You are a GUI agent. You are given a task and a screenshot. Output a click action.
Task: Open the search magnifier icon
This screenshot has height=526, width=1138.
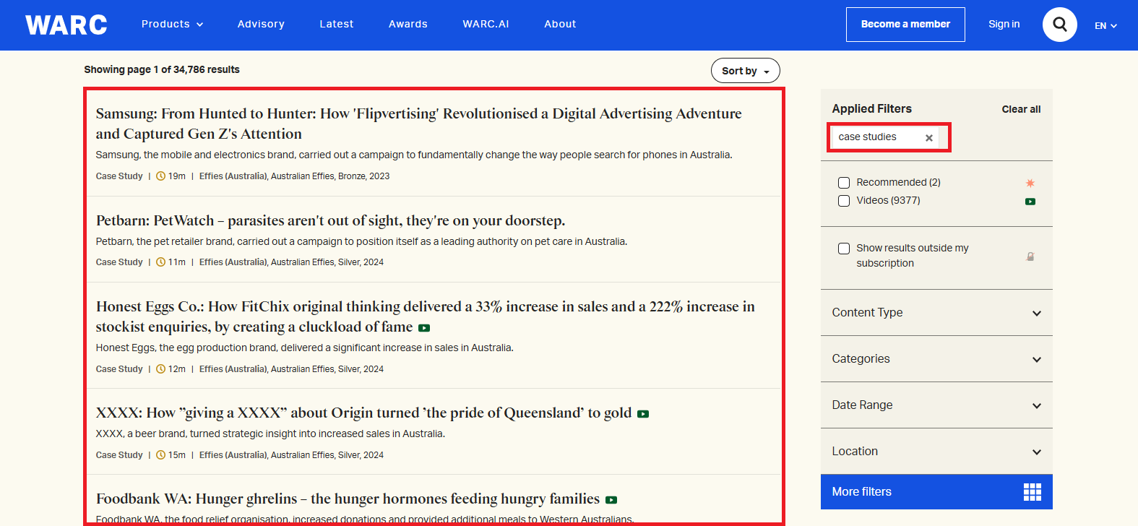click(x=1059, y=25)
